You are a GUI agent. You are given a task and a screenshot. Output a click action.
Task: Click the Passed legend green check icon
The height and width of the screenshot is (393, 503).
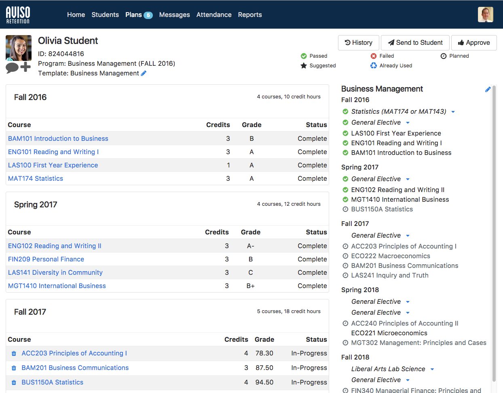pyautogui.click(x=304, y=56)
